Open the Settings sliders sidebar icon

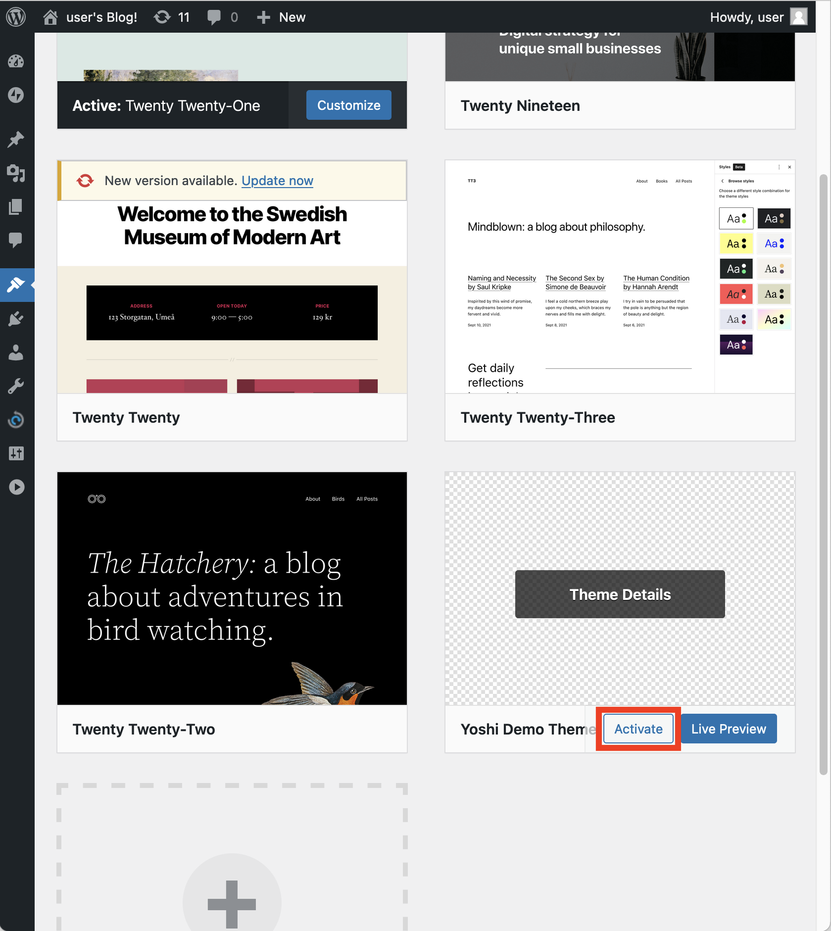pos(16,453)
